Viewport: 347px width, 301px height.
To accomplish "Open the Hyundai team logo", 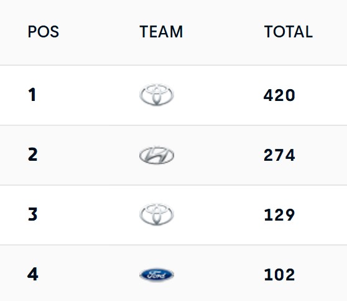I will [157, 155].
